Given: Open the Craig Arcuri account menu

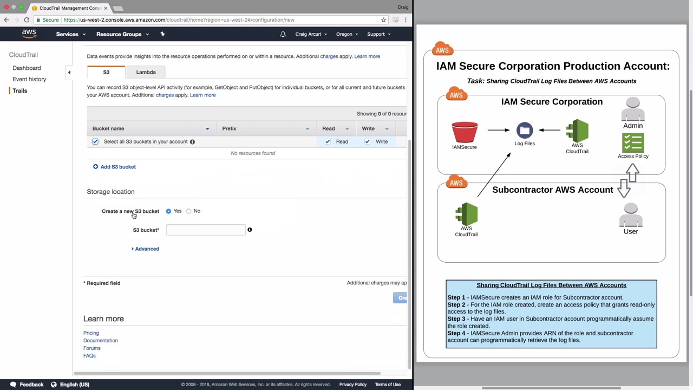Looking at the screenshot, I should coord(311,34).
